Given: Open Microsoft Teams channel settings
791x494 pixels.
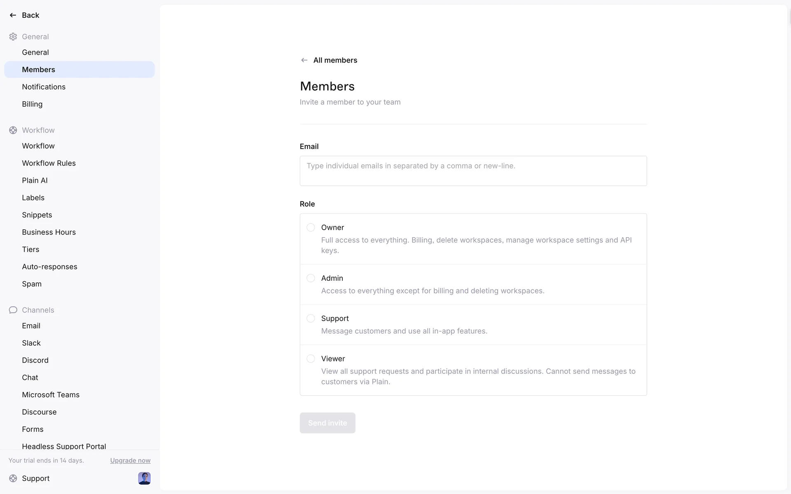Looking at the screenshot, I should [x=51, y=395].
